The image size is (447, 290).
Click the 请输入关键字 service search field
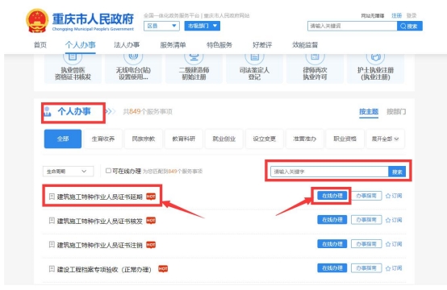click(x=329, y=172)
